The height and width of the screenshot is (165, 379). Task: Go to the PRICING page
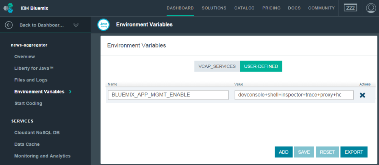(271, 8)
